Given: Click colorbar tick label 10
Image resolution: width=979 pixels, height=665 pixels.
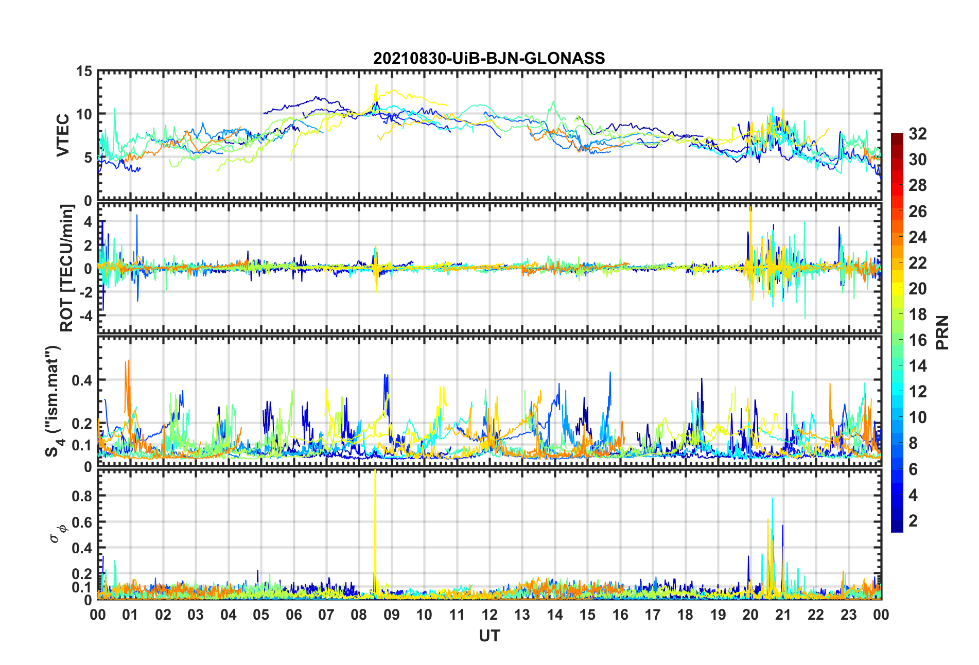Looking at the screenshot, I should click(918, 417).
